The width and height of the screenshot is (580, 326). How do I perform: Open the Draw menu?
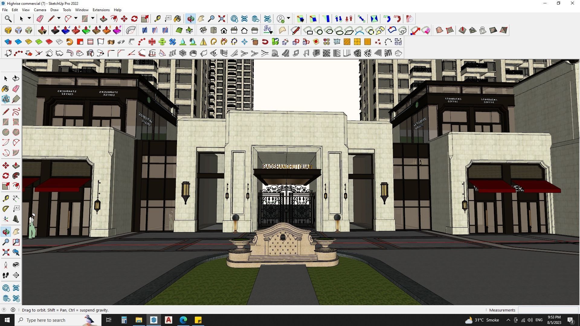[x=54, y=10]
